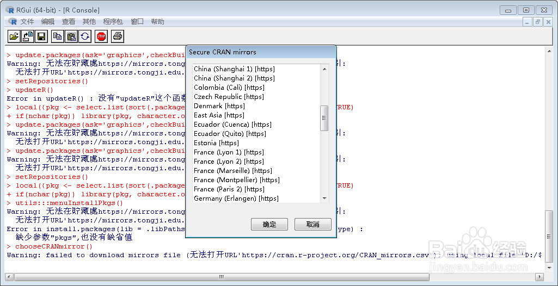Screen dimensions: 558x286
Task: Select China (Shanghai 1) [https] mirror
Action: (256, 69)
